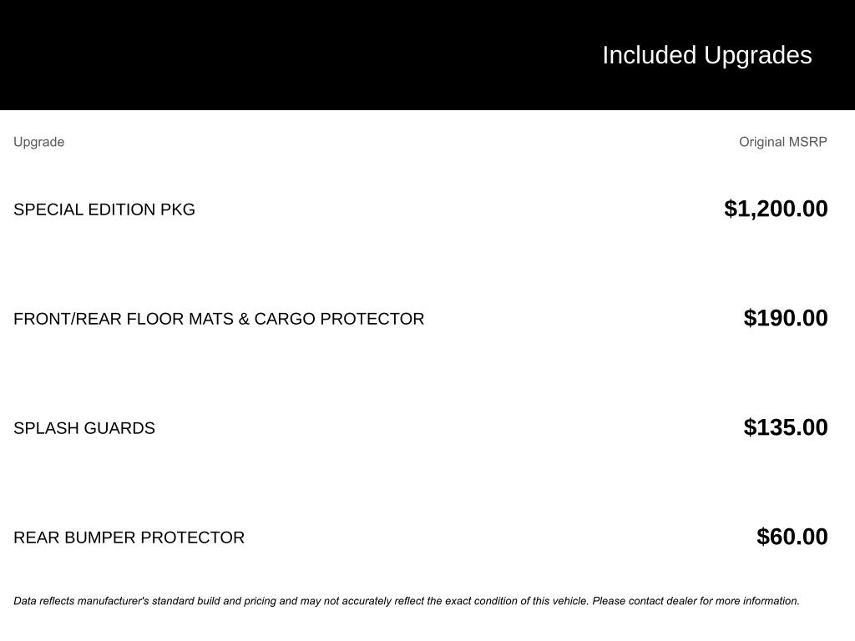Click the $190.00 price
This screenshot has width=855, height=641.
click(786, 318)
